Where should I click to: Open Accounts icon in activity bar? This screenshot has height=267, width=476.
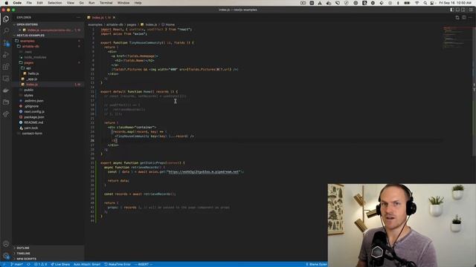coord(6,244)
